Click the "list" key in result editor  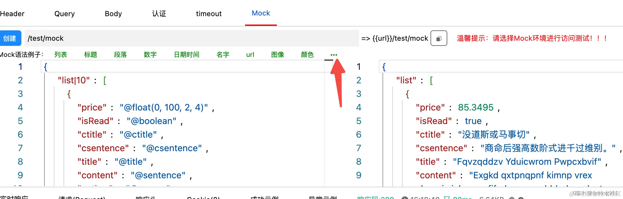(x=406, y=80)
